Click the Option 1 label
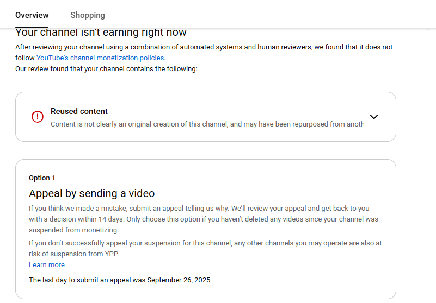Image resolution: width=436 pixels, height=303 pixels. click(42, 178)
